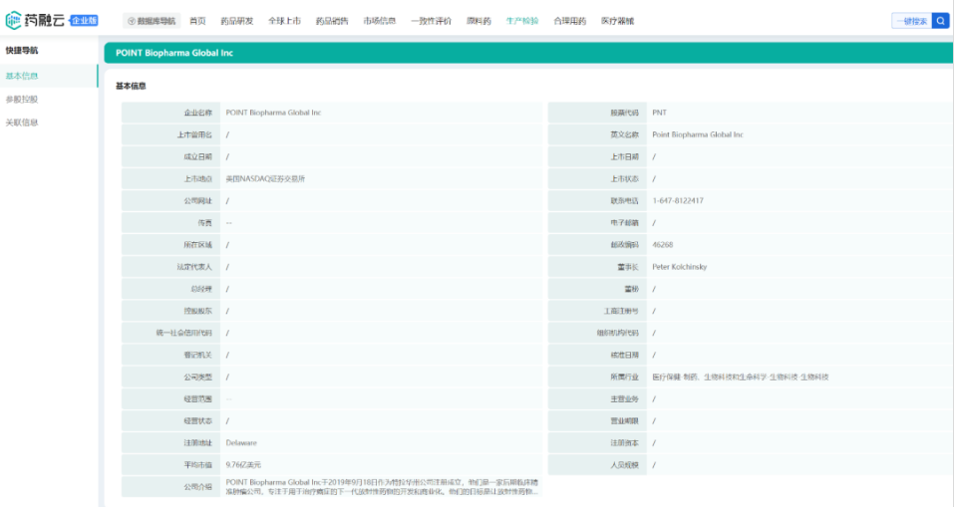
Task: Click the 企业版 badge
Action: [x=84, y=20]
